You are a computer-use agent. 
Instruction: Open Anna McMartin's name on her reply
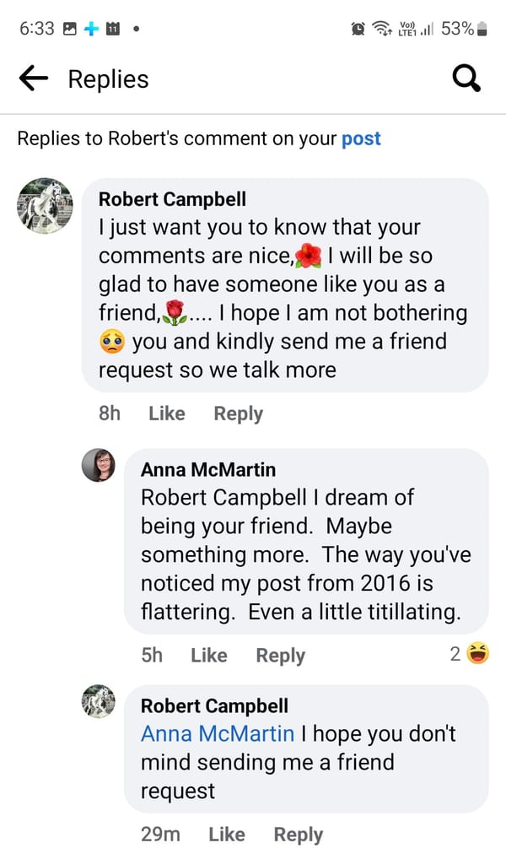208,469
